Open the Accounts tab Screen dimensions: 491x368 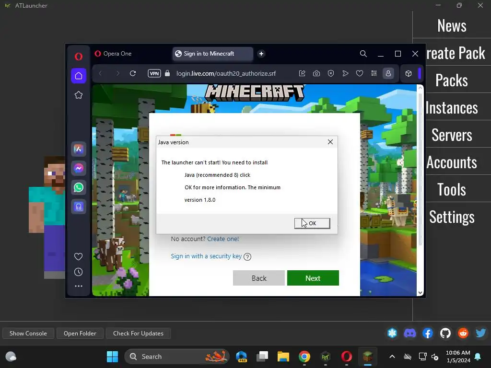point(452,162)
